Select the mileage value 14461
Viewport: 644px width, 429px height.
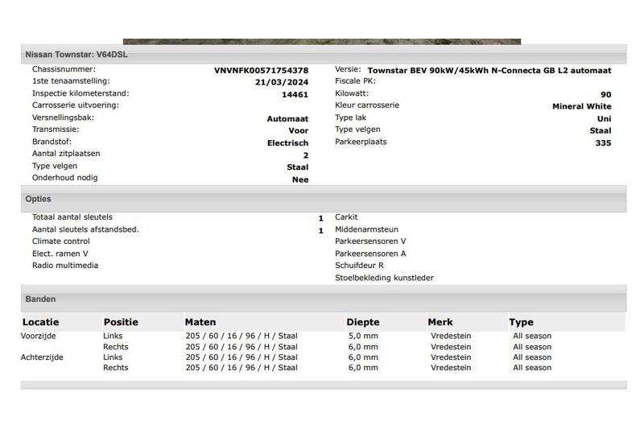pos(295,94)
